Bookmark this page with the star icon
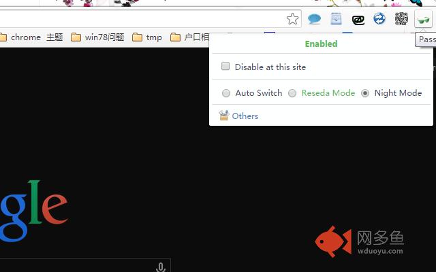The image size is (436, 272). [x=292, y=19]
